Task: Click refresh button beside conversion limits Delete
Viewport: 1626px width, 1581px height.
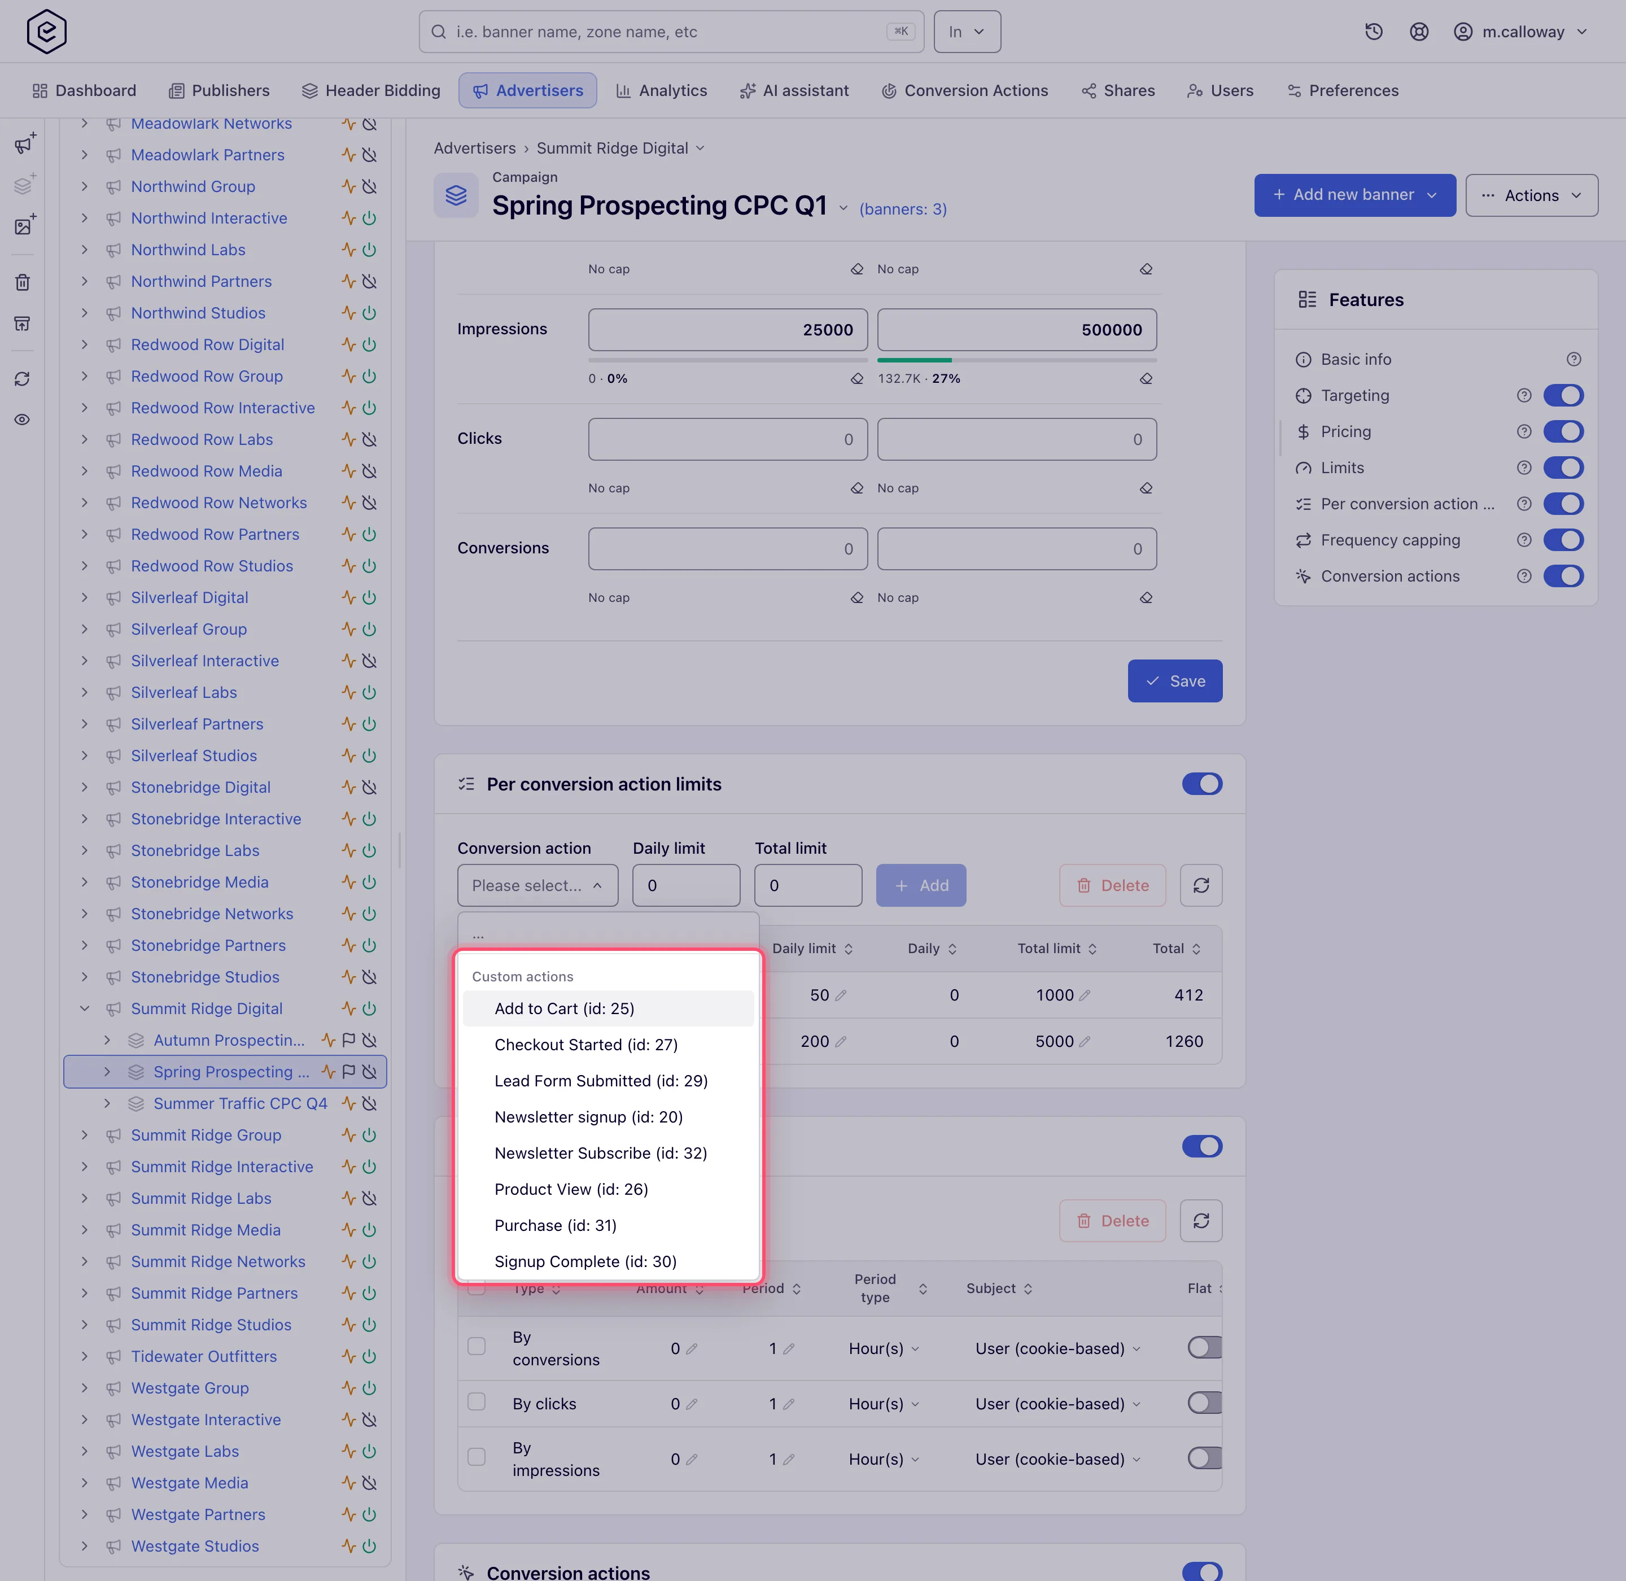Action: pyautogui.click(x=1201, y=885)
